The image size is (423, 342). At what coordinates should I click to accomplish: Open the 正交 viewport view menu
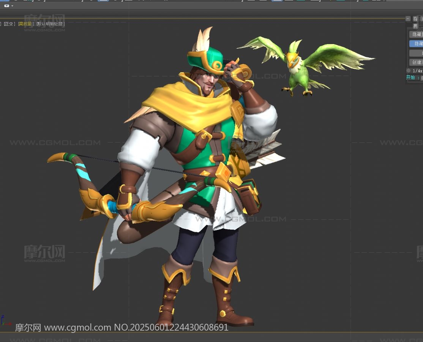tap(9, 24)
